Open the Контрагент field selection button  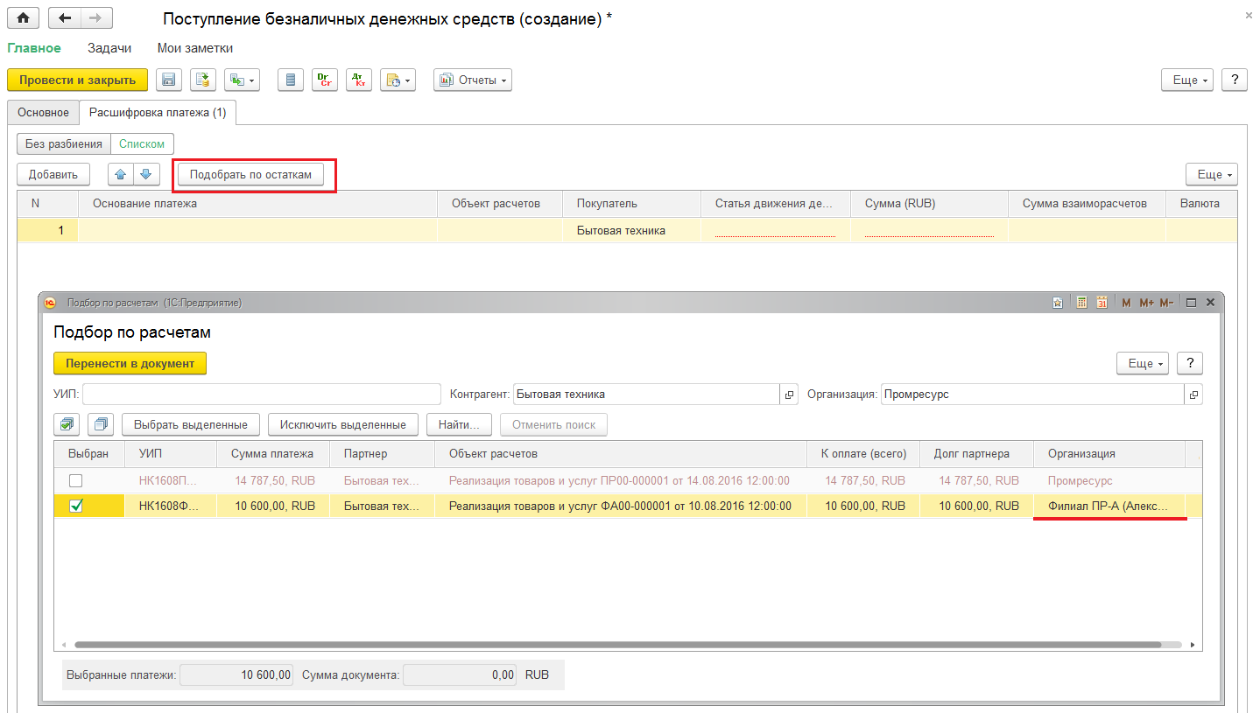point(790,395)
